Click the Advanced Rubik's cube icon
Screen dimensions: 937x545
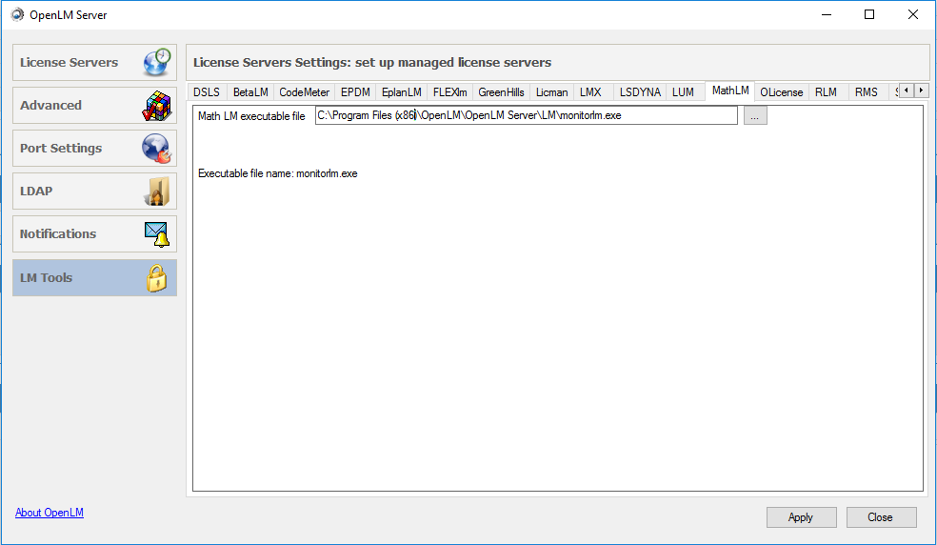[x=157, y=106]
